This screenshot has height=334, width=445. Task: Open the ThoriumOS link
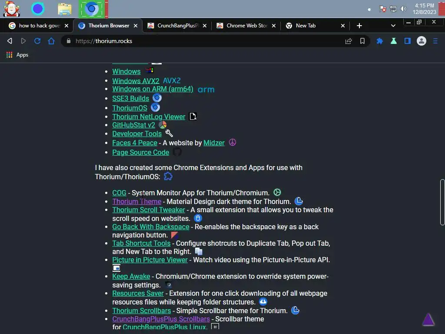click(x=130, y=108)
